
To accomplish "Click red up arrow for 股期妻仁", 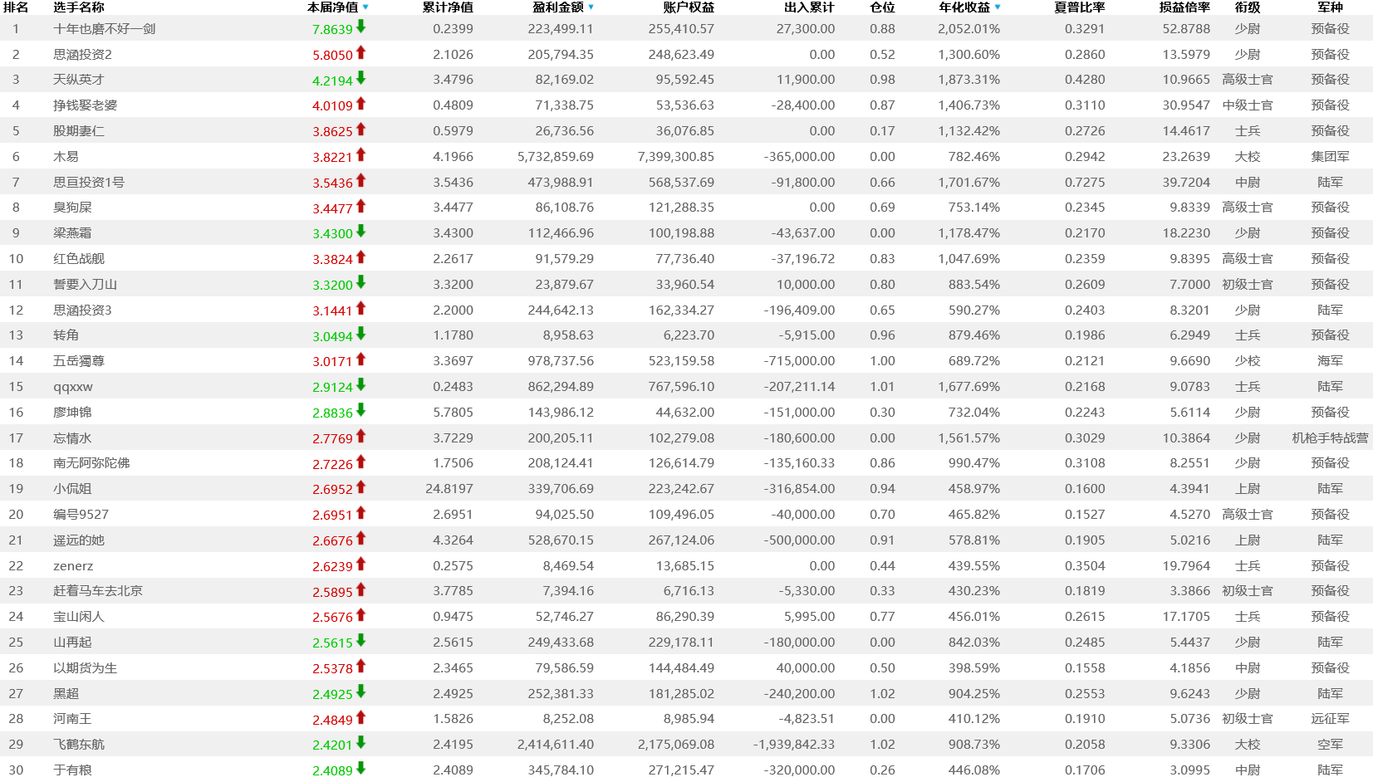I will tap(361, 130).
